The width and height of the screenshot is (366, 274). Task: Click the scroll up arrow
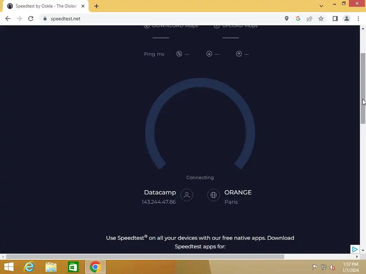click(x=363, y=29)
